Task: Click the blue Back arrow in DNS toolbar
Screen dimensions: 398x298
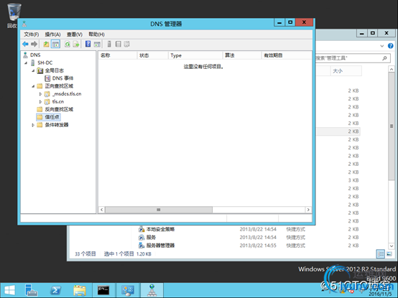Action: click(25, 44)
